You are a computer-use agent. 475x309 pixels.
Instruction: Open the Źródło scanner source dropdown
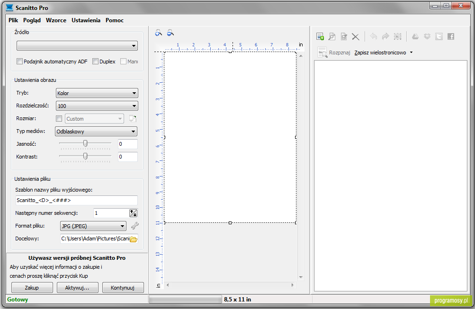click(x=77, y=46)
